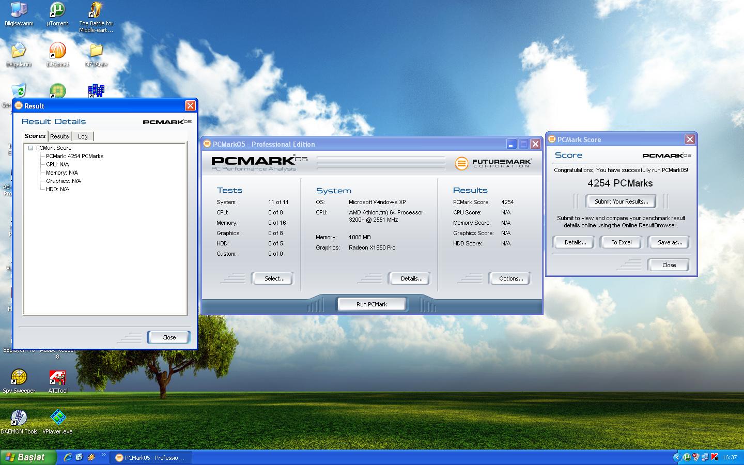Start the benchmark with Run PCMark
This screenshot has height=465, width=744.
pyautogui.click(x=371, y=304)
